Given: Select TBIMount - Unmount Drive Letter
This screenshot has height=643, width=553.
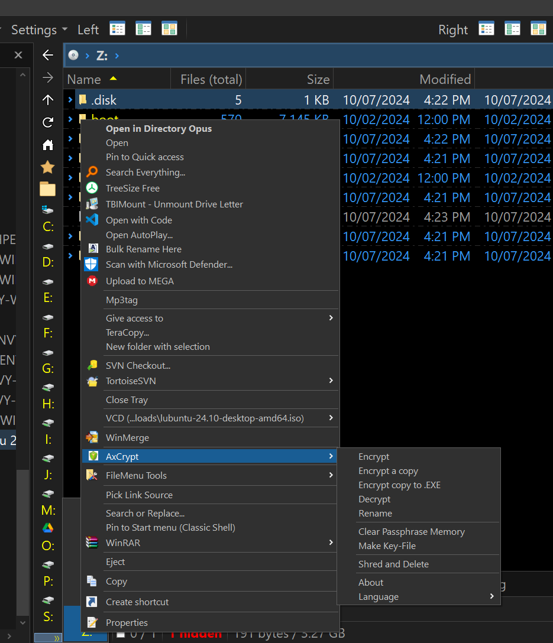Looking at the screenshot, I should click(174, 204).
